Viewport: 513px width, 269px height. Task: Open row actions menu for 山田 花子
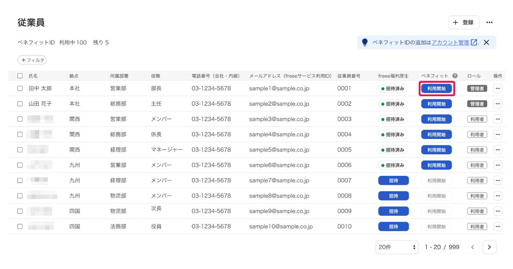498,104
